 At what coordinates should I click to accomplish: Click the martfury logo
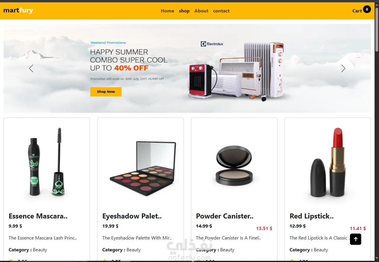point(18,11)
